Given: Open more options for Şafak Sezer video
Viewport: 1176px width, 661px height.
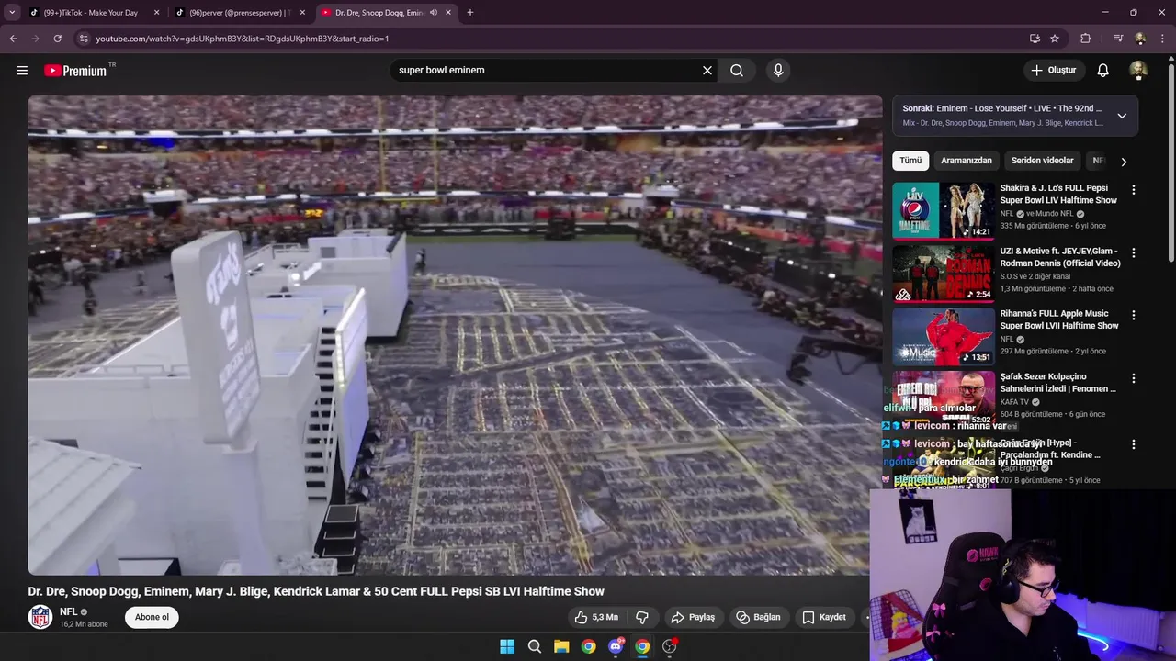Looking at the screenshot, I should (1134, 378).
